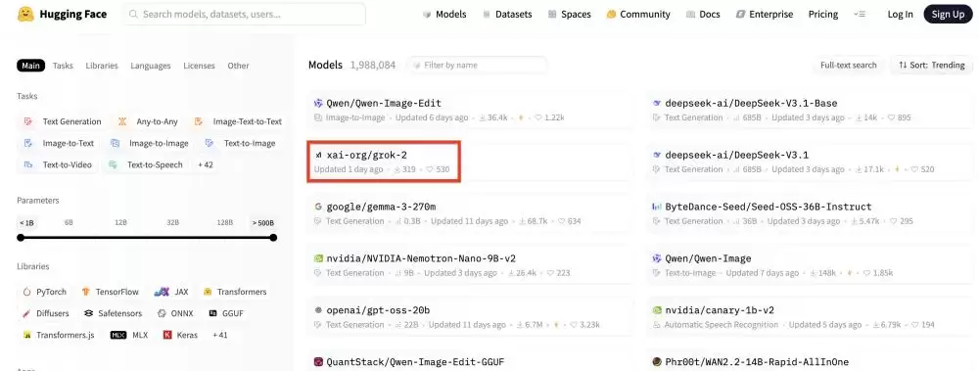Click the Sign Up button
Image resolution: width=979 pixels, height=371 pixels.
(x=948, y=15)
